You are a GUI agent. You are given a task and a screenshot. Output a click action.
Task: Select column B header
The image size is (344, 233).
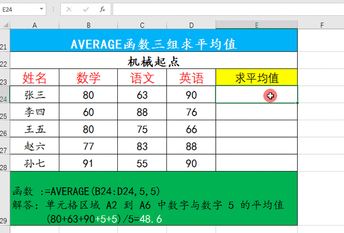tap(88, 25)
